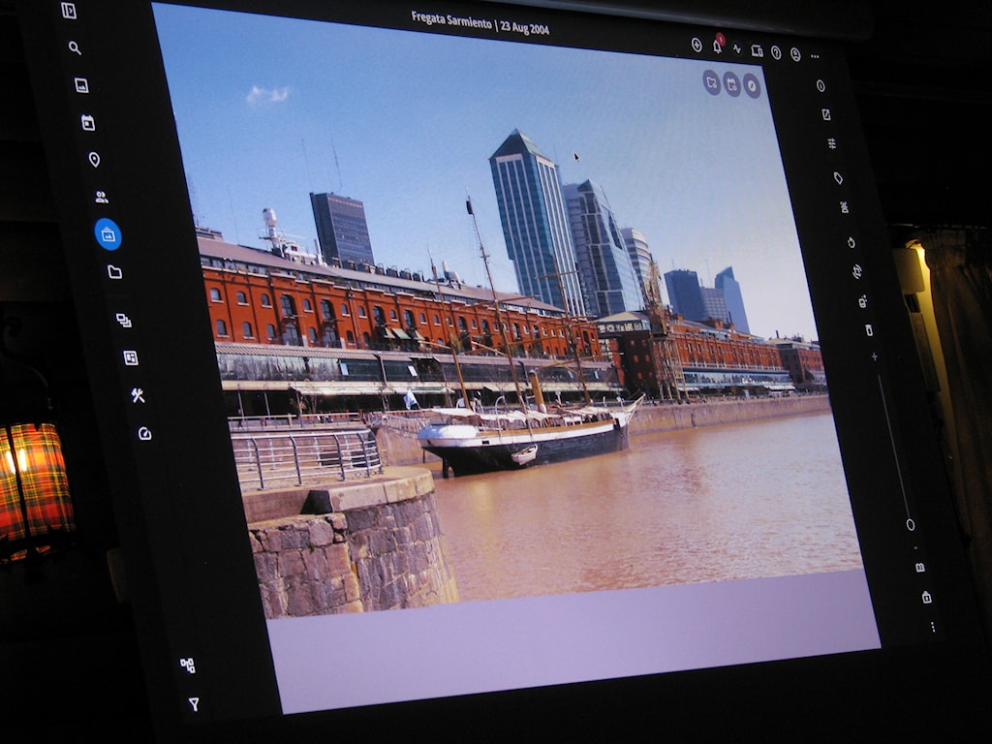Click the add plus circle in top bar
The width and height of the screenshot is (992, 744).
click(696, 45)
